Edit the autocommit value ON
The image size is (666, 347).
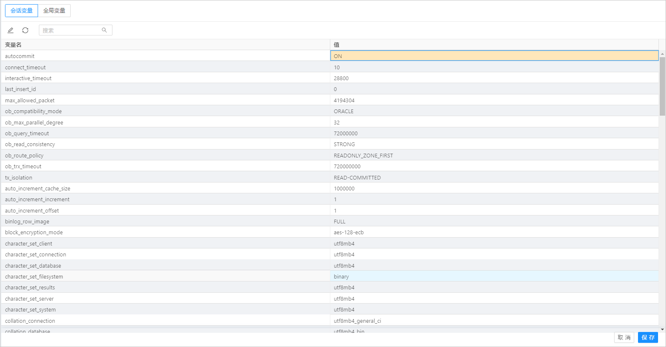[494, 56]
